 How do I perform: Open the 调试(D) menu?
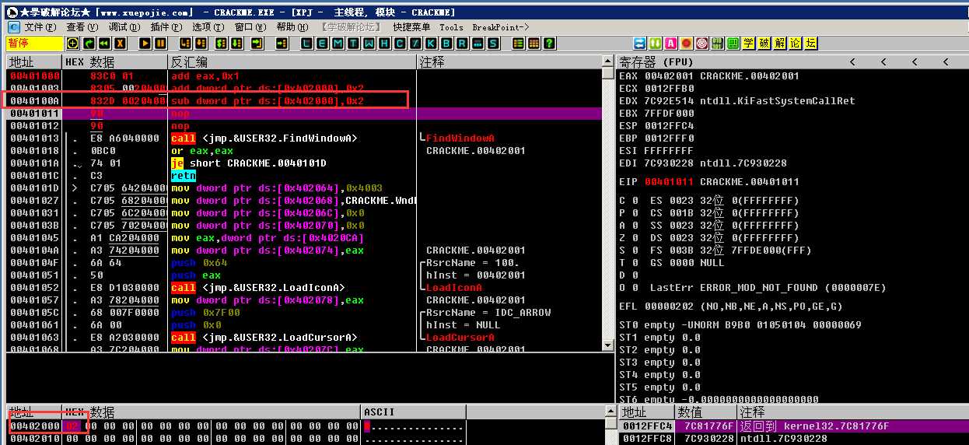124,26
